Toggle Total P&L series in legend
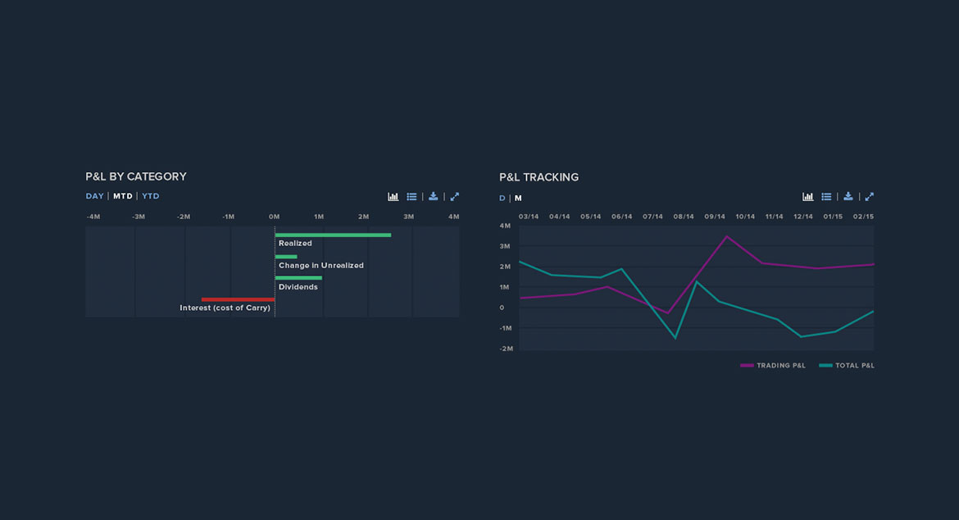Image resolution: width=959 pixels, height=520 pixels. click(847, 366)
